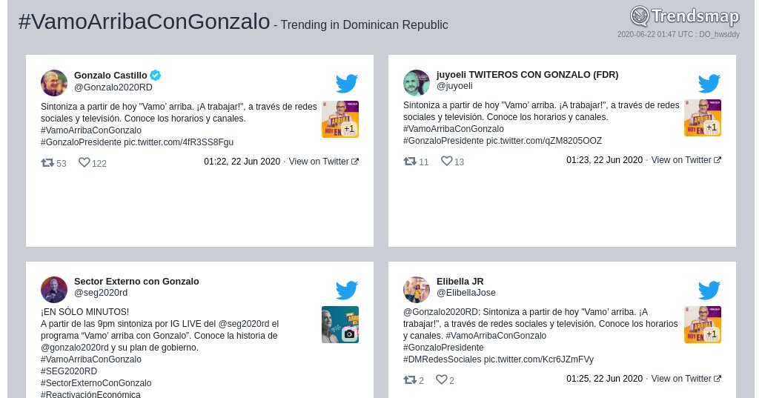
Task: Click the Trendsmap logo
Action: click(x=685, y=16)
